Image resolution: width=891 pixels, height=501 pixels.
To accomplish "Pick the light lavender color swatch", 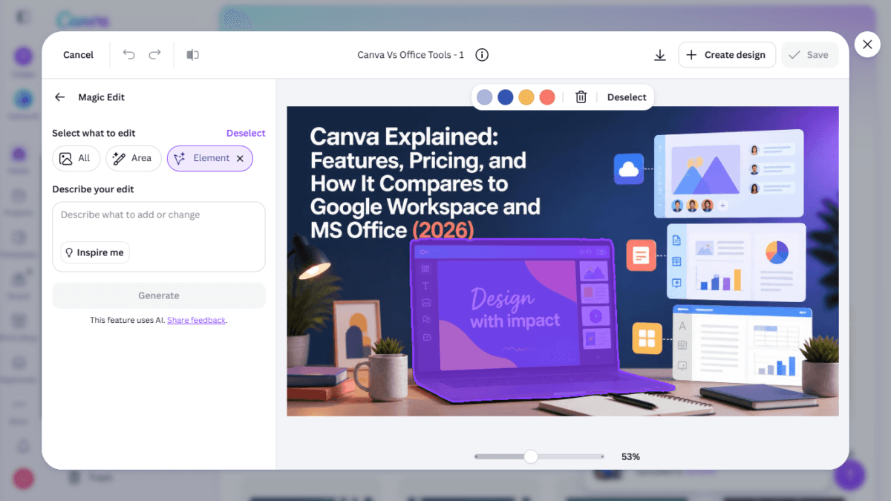I will tap(485, 97).
